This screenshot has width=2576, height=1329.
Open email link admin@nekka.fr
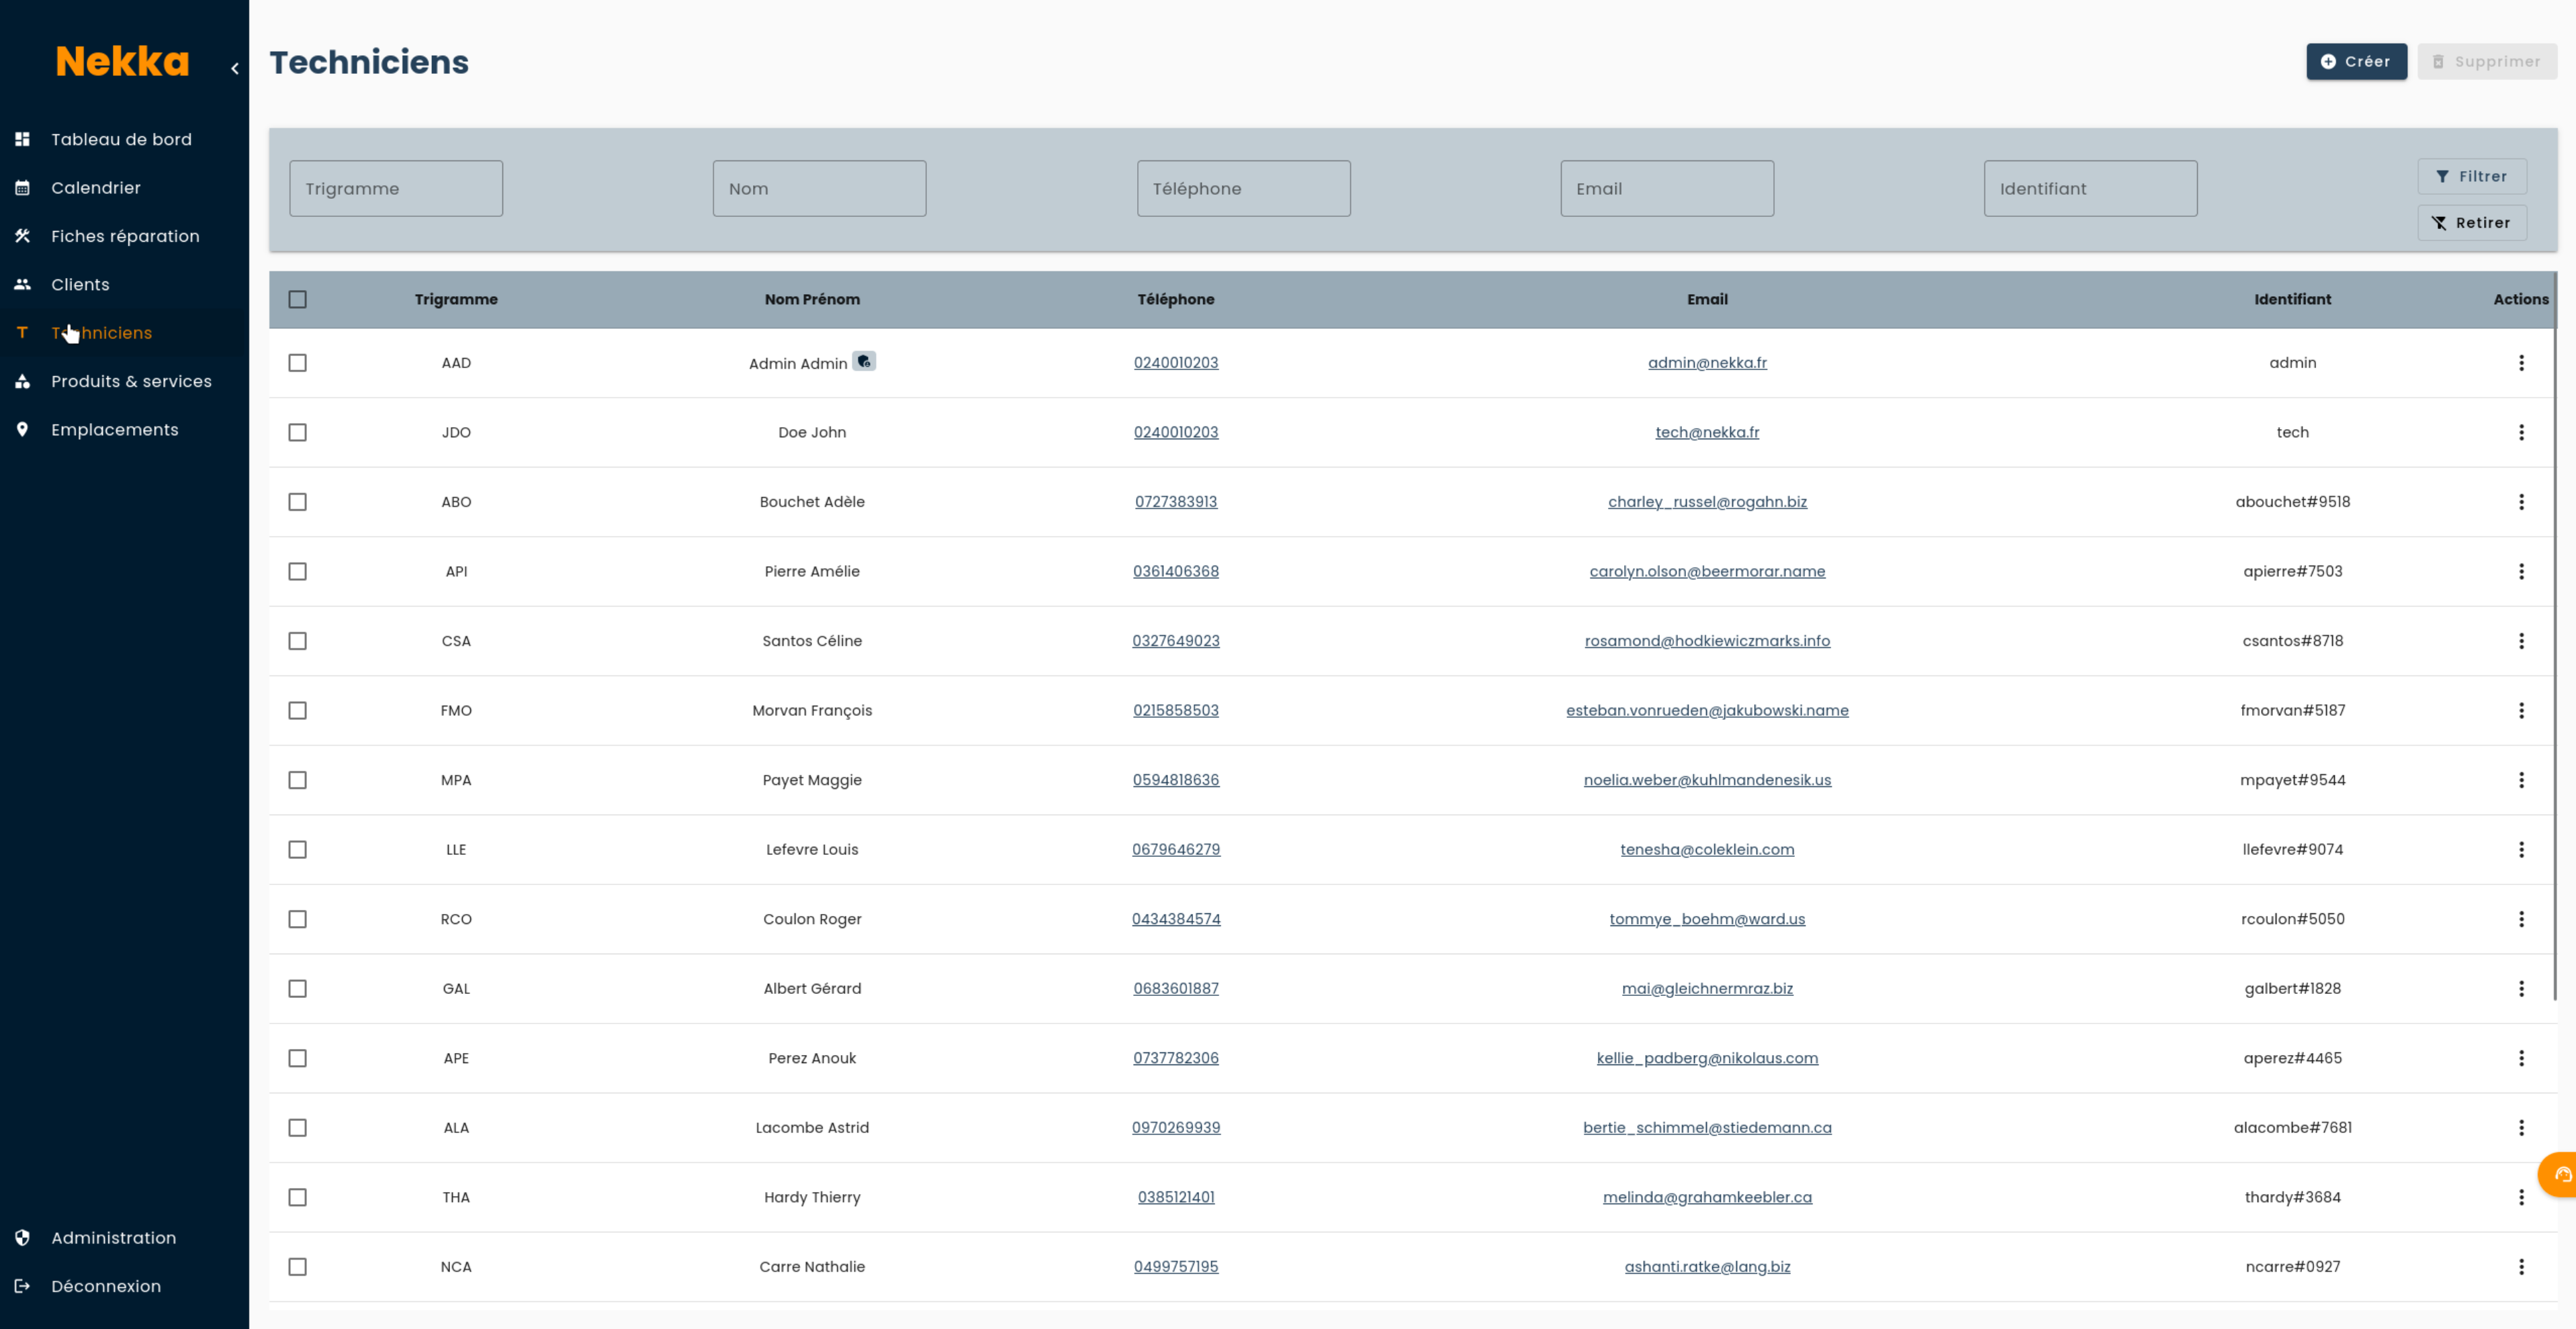[1707, 363]
